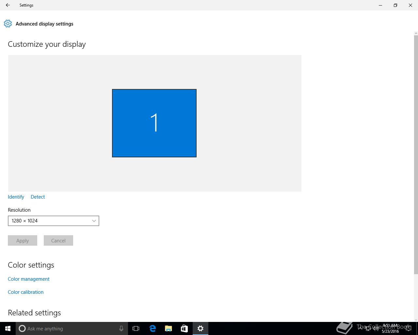Select display monitor 1 thumbnail

[154, 123]
